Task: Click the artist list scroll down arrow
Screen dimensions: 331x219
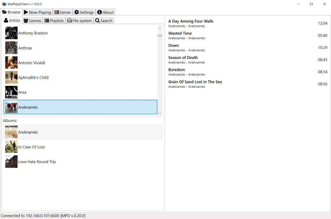Action: coord(160,113)
